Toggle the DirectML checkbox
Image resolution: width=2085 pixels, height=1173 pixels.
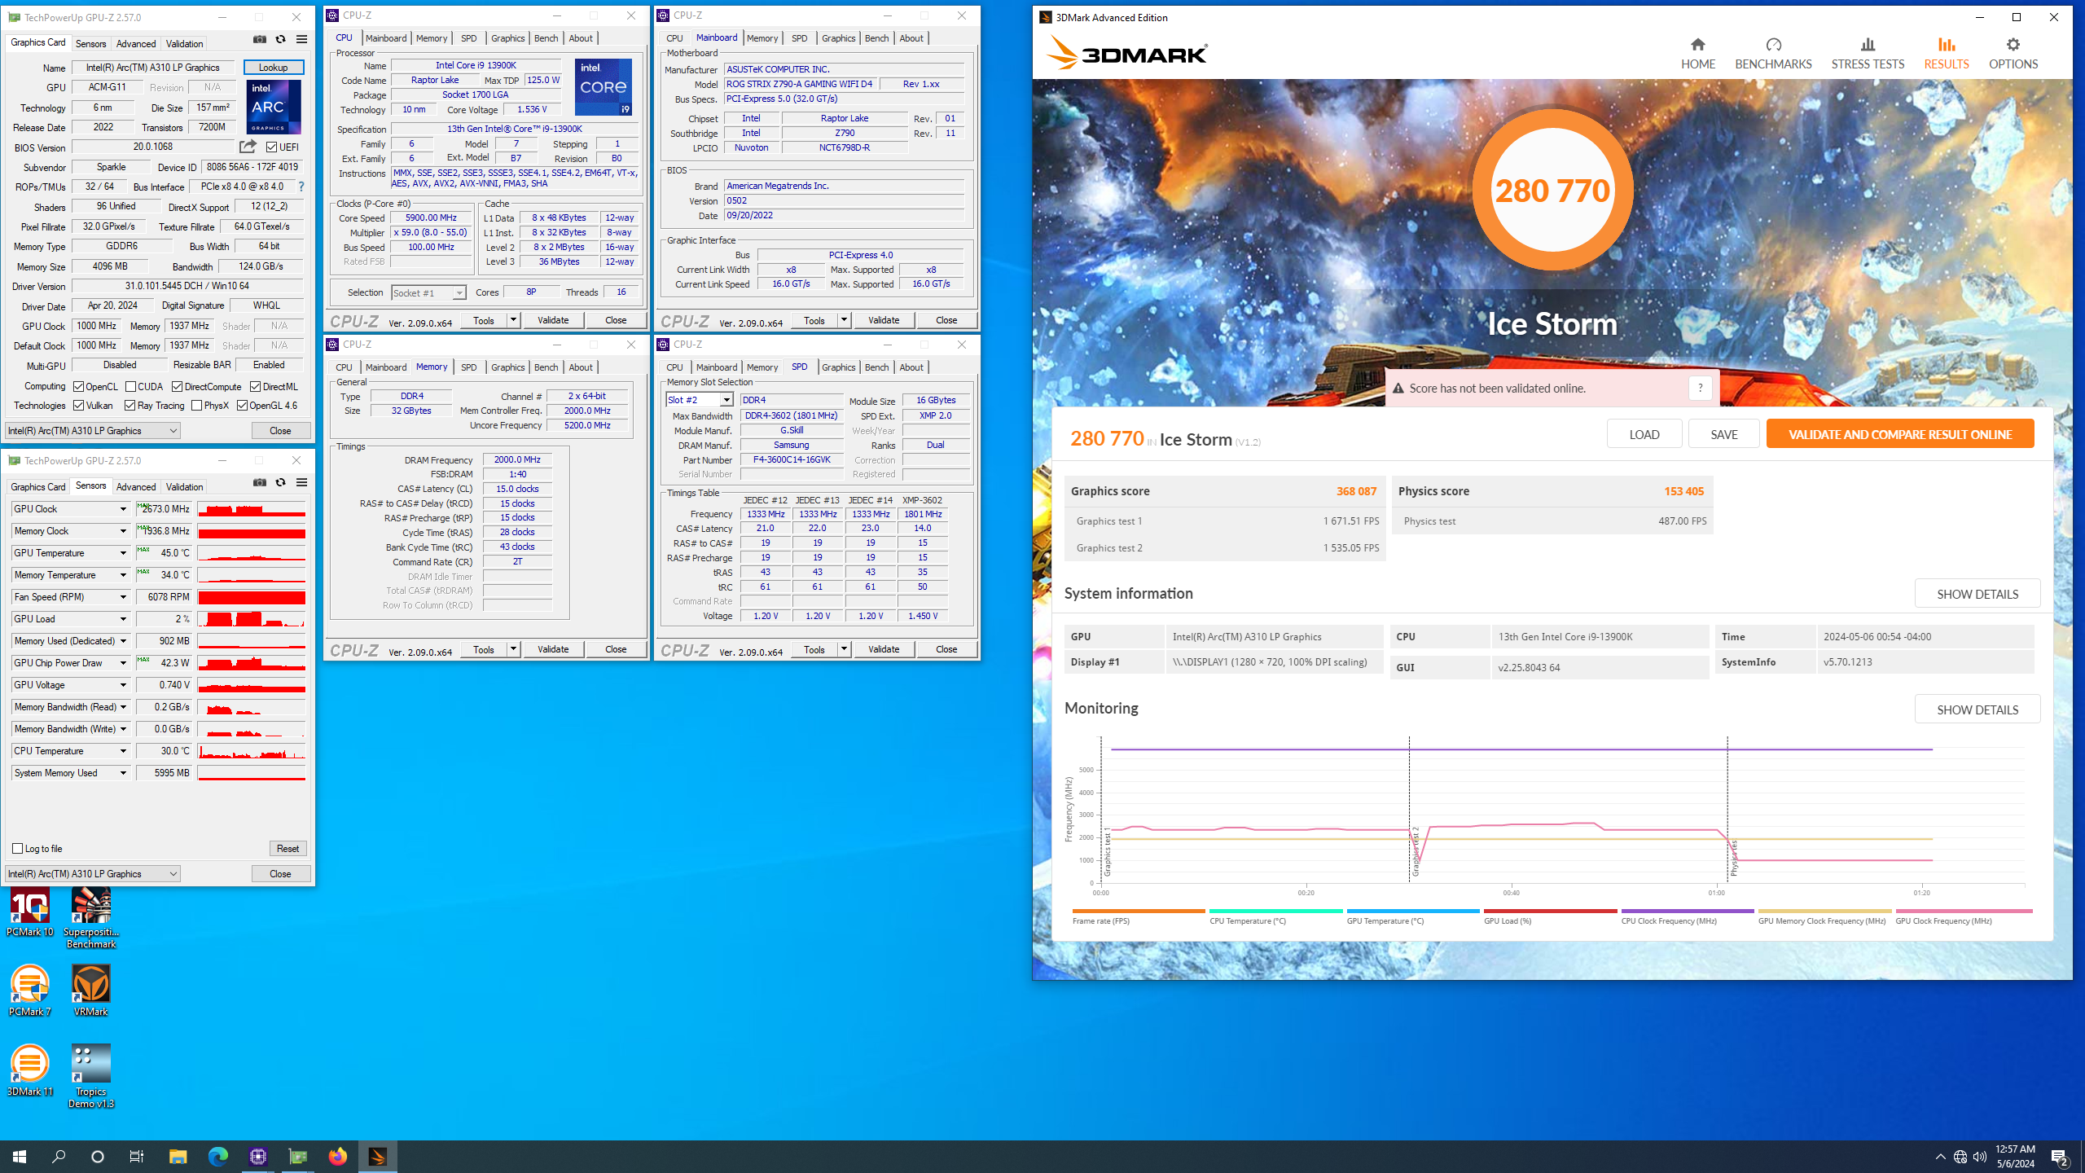point(255,387)
